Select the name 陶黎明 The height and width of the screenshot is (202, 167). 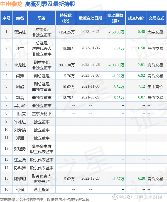pyautogui.click(x=20, y=179)
